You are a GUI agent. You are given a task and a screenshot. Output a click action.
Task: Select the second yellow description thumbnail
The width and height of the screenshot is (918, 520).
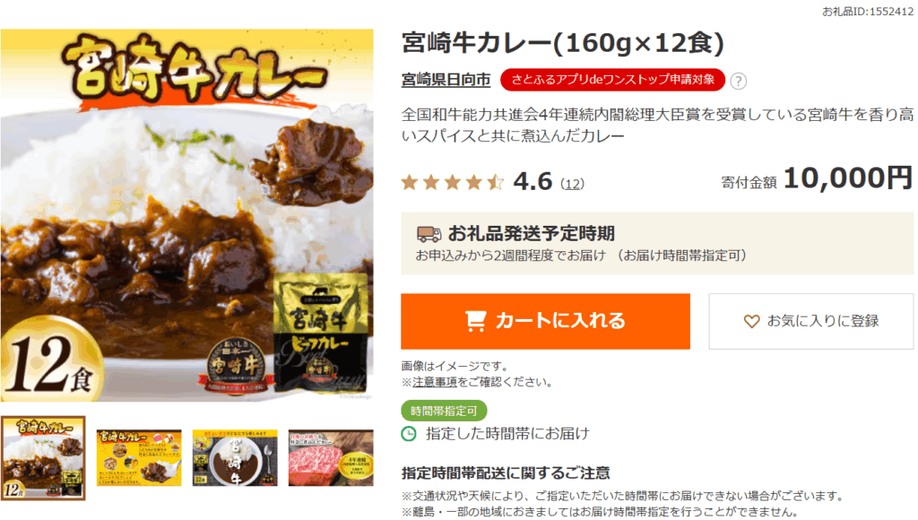[x=139, y=458]
